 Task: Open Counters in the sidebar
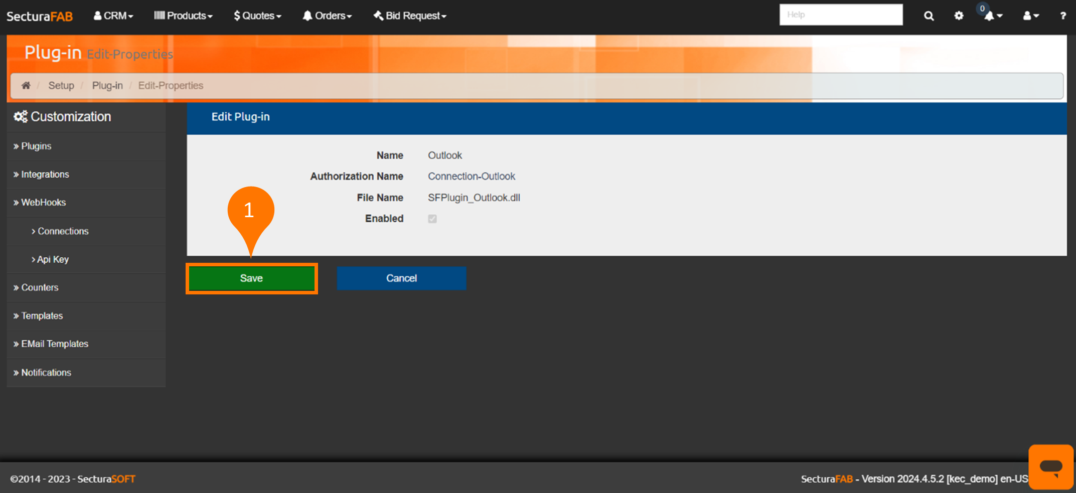(x=86, y=287)
